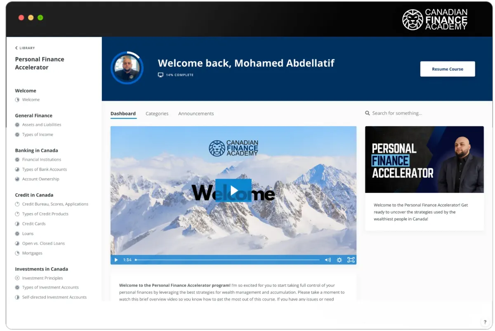The image size is (495, 331).
Task: Enter fullscreen on the welcome video
Action: pyautogui.click(x=351, y=260)
